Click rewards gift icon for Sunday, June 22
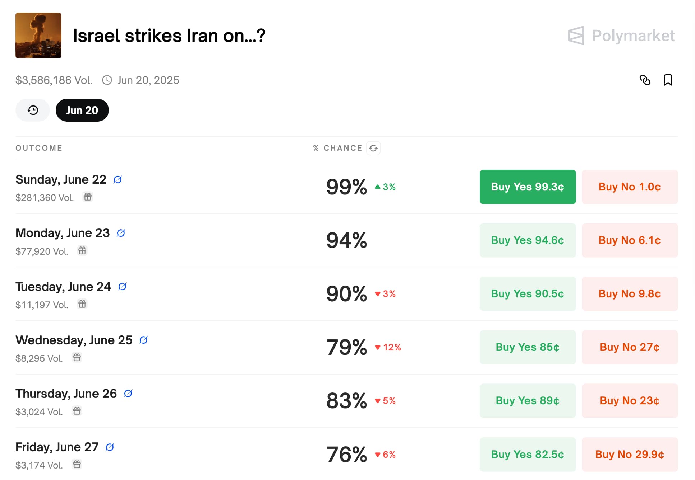 click(x=88, y=197)
